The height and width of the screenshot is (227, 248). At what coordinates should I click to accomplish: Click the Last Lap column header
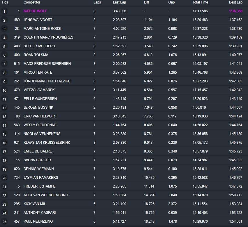[x=119, y=2]
